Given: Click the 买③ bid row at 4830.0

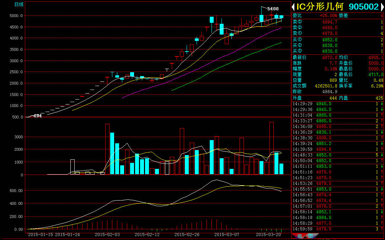Looking at the screenshot, I should (338, 51).
